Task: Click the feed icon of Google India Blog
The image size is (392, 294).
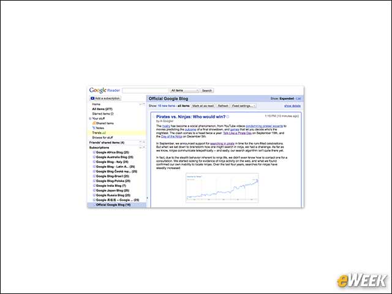Action: 94,186
